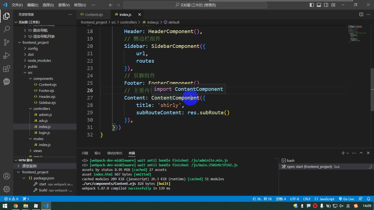The width and height of the screenshot is (374, 210).
Task: Maximize the panel with the up chevron
Action: (361, 153)
